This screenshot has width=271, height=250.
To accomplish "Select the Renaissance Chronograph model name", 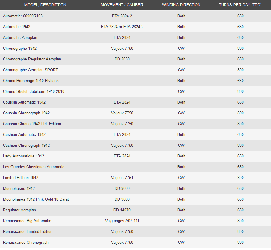I will click(26, 243).
